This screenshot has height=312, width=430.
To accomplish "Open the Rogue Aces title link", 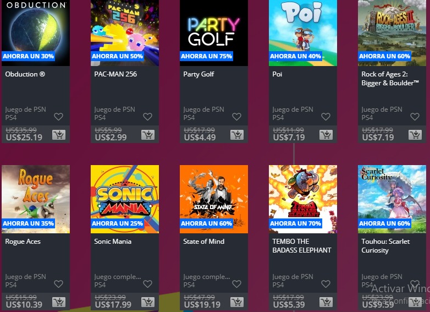I will 23,242.
